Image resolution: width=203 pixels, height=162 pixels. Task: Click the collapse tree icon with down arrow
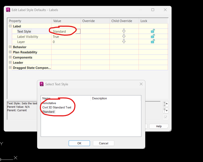(166, 110)
